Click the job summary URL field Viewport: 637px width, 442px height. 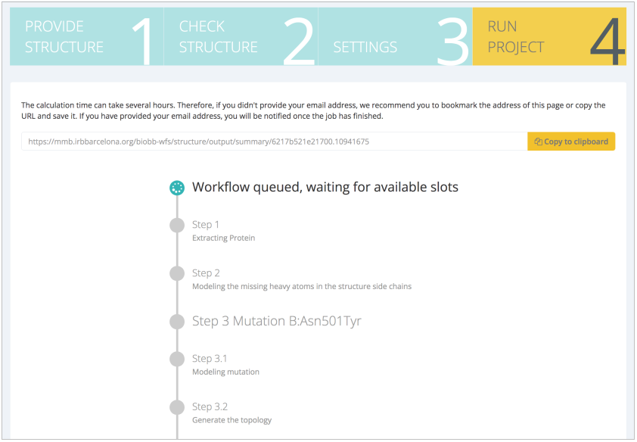point(274,142)
